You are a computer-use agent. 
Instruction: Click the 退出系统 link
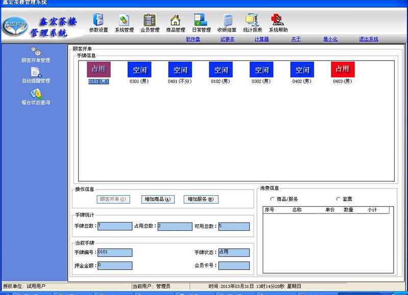(369, 39)
